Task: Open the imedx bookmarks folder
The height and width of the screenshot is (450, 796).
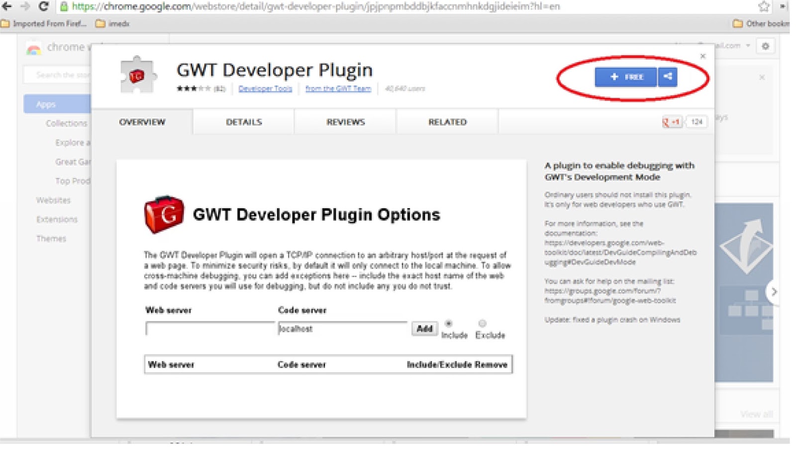Action: (112, 23)
